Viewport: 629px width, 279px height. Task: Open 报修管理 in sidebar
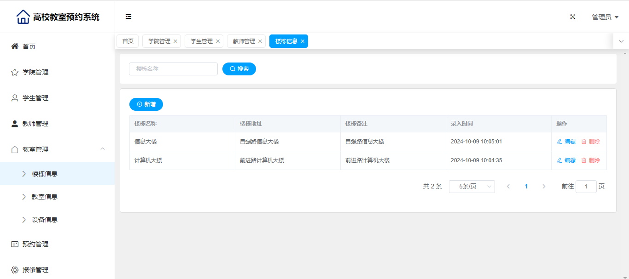(x=35, y=270)
